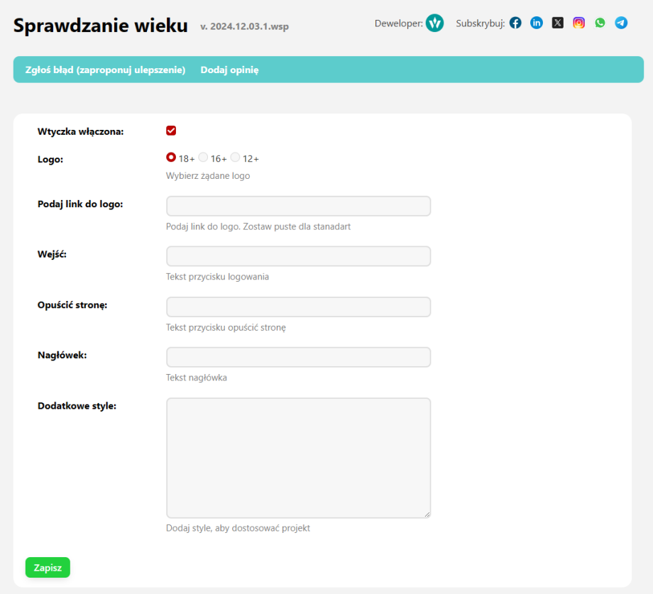Click the textarea resize handle corner
The width and height of the screenshot is (653, 594).
click(x=428, y=515)
